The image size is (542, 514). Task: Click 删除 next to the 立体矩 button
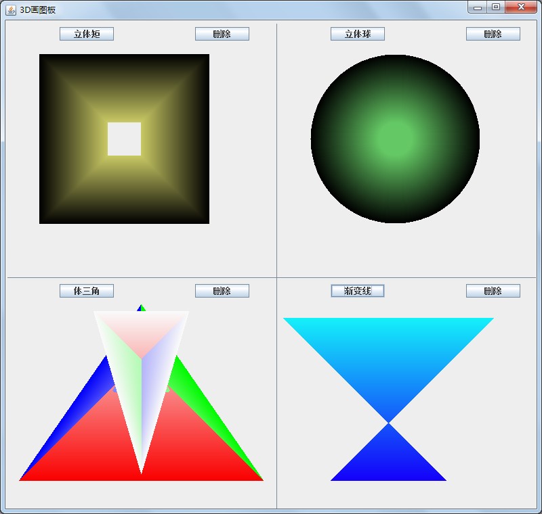(222, 34)
